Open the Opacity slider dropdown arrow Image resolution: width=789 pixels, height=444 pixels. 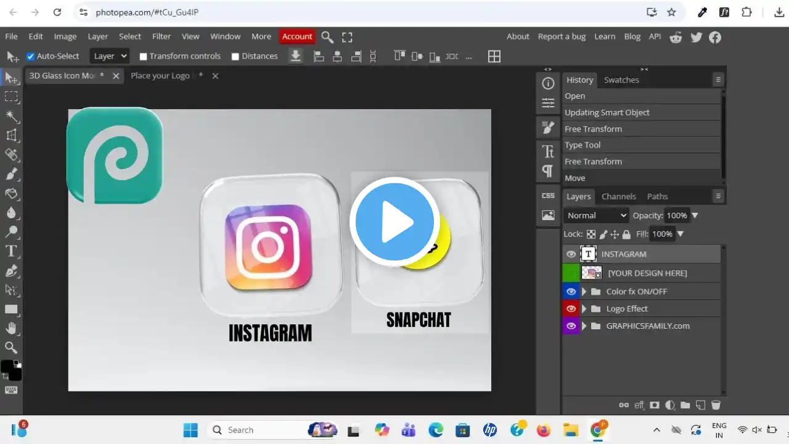pyautogui.click(x=695, y=215)
